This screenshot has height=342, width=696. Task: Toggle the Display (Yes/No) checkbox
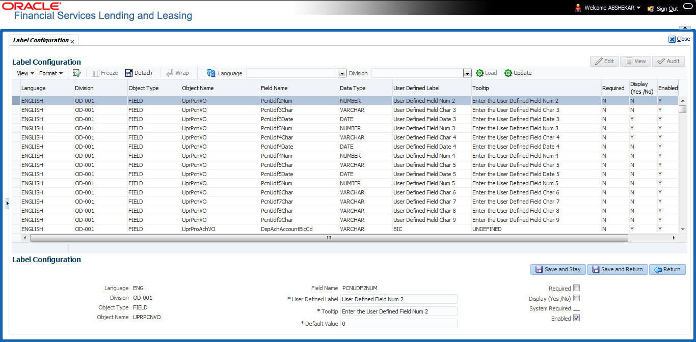576,298
